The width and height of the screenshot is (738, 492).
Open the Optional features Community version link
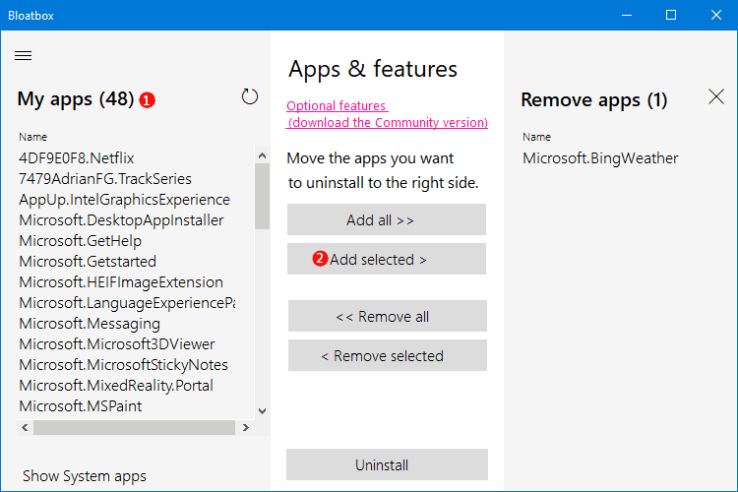pyautogui.click(x=387, y=114)
